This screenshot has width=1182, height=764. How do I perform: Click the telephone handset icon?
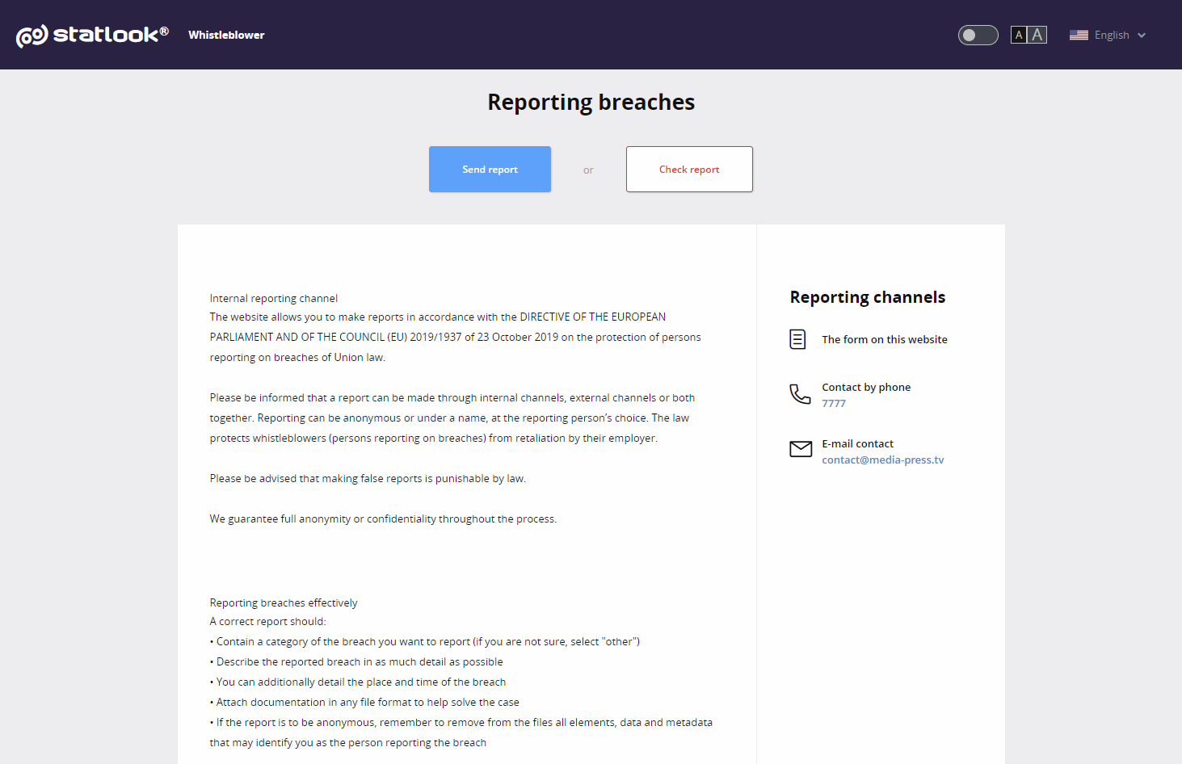800,394
